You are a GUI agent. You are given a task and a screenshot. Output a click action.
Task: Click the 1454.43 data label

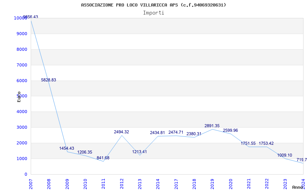67,148
